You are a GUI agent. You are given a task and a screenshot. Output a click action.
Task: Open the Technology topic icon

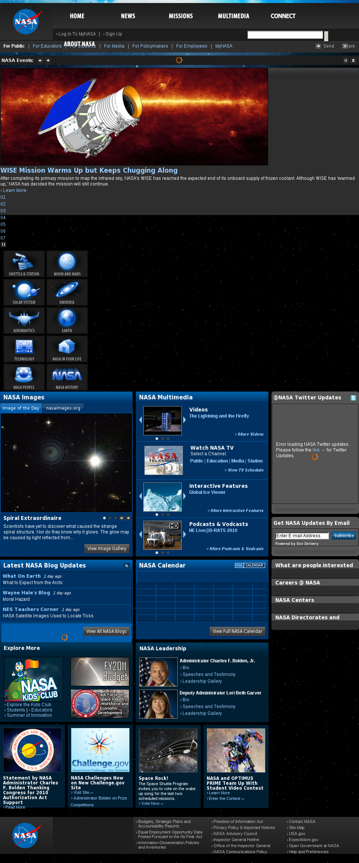pyautogui.click(x=24, y=349)
